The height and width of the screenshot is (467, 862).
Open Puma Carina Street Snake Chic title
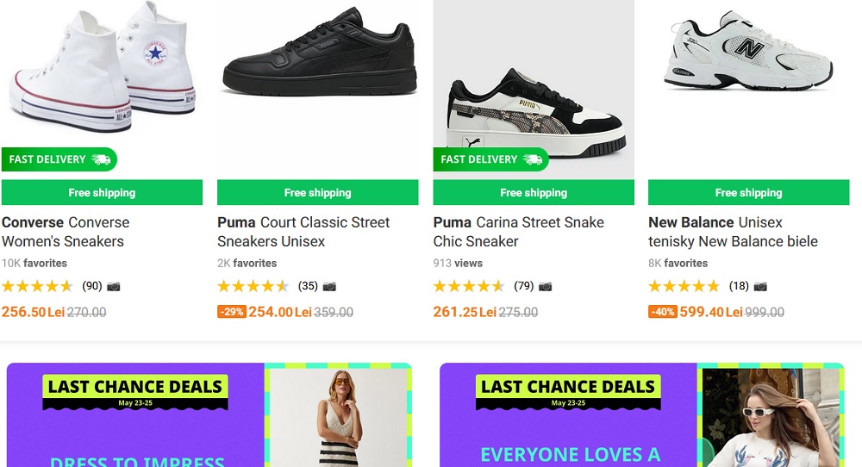tap(518, 232)
